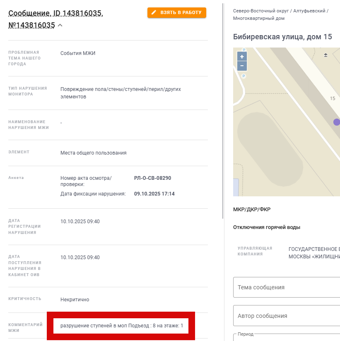Collapse the message header chevron
Viewport: 340px width, 341px height.
[60, 26]
